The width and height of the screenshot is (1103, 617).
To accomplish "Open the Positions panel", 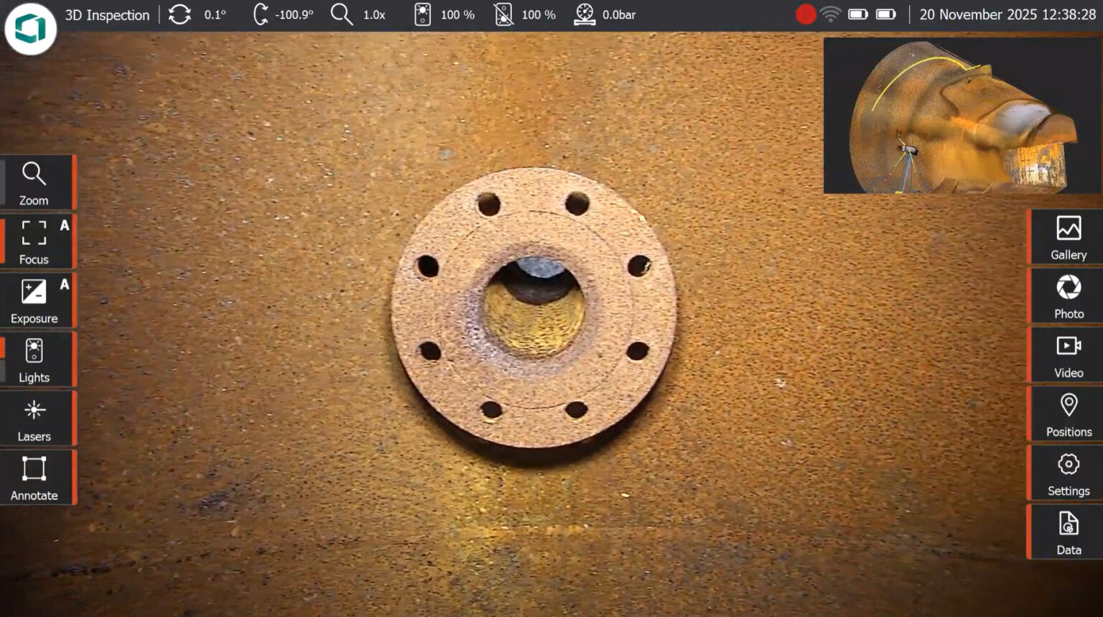I will (x=1066, y=414).
